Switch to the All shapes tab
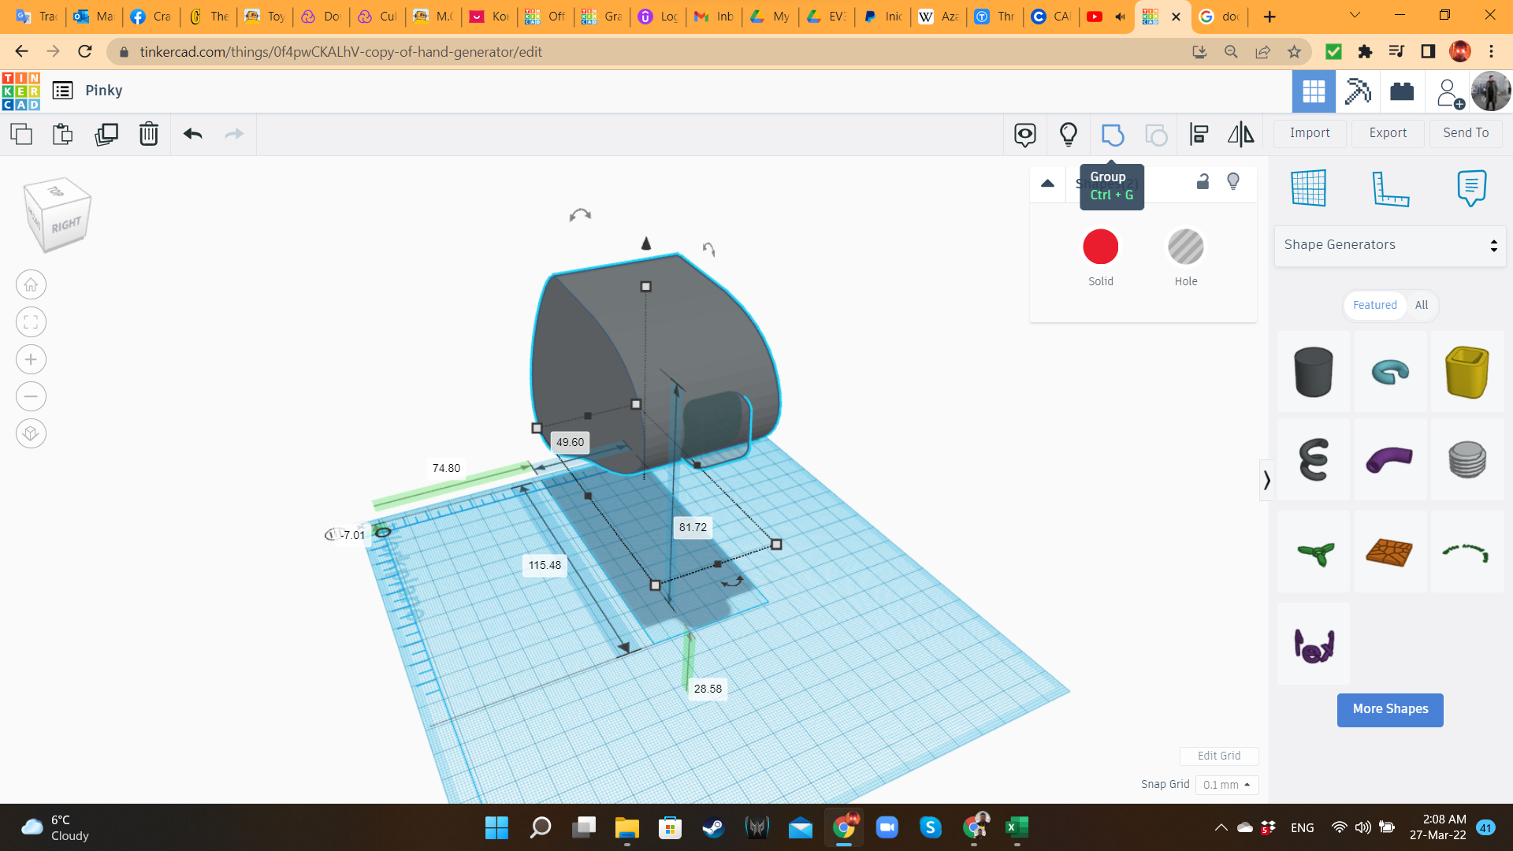1513x851 pixels. 1421,305
